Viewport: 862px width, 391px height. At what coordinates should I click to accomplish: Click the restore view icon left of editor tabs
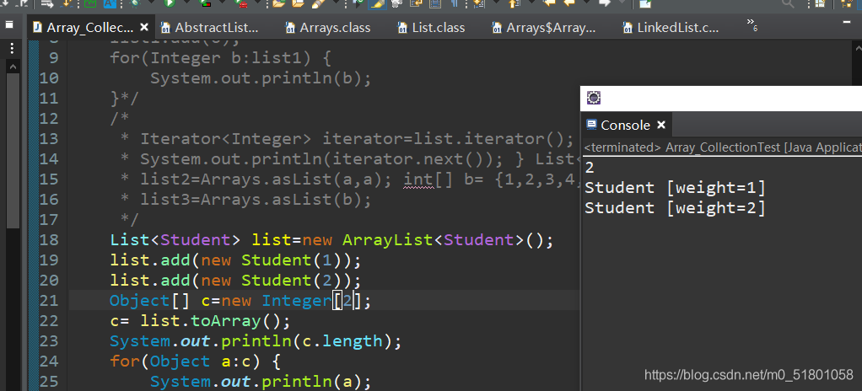8,25
